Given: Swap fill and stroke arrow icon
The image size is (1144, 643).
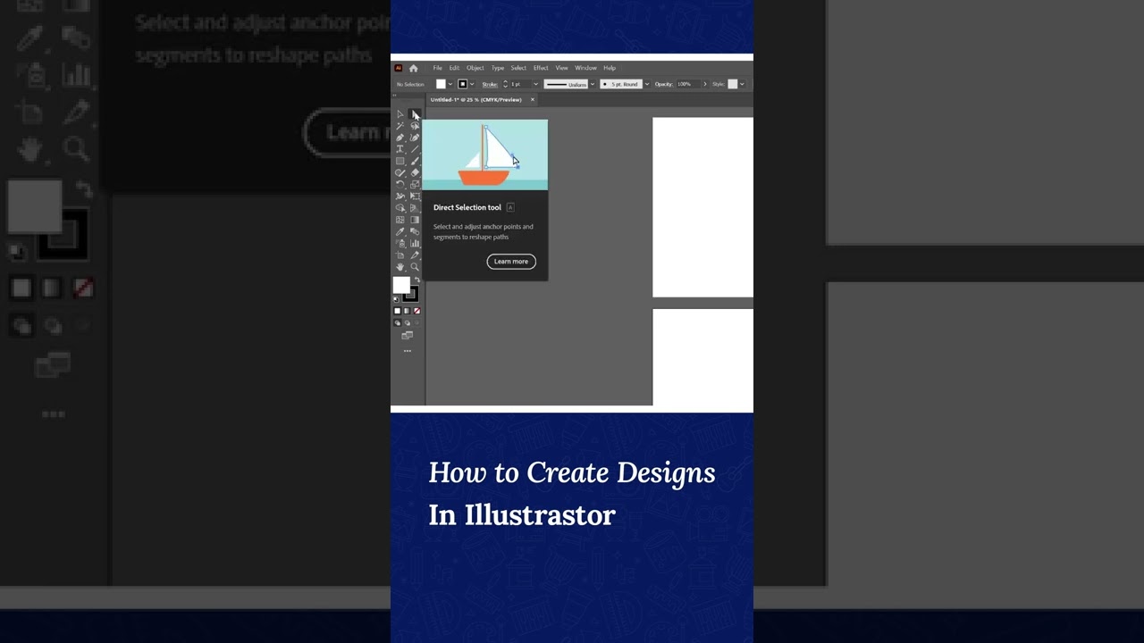Looking at the screenshot, I should 416,280.
